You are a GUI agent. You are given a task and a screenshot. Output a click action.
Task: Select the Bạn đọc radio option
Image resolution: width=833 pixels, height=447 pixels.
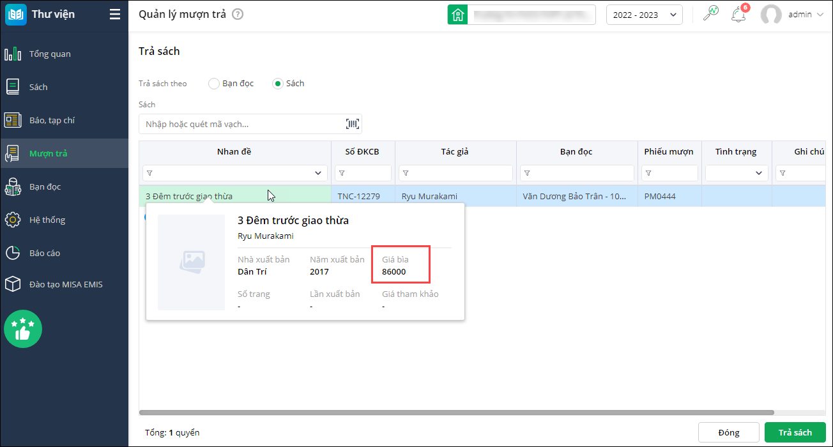pos(214,84)
